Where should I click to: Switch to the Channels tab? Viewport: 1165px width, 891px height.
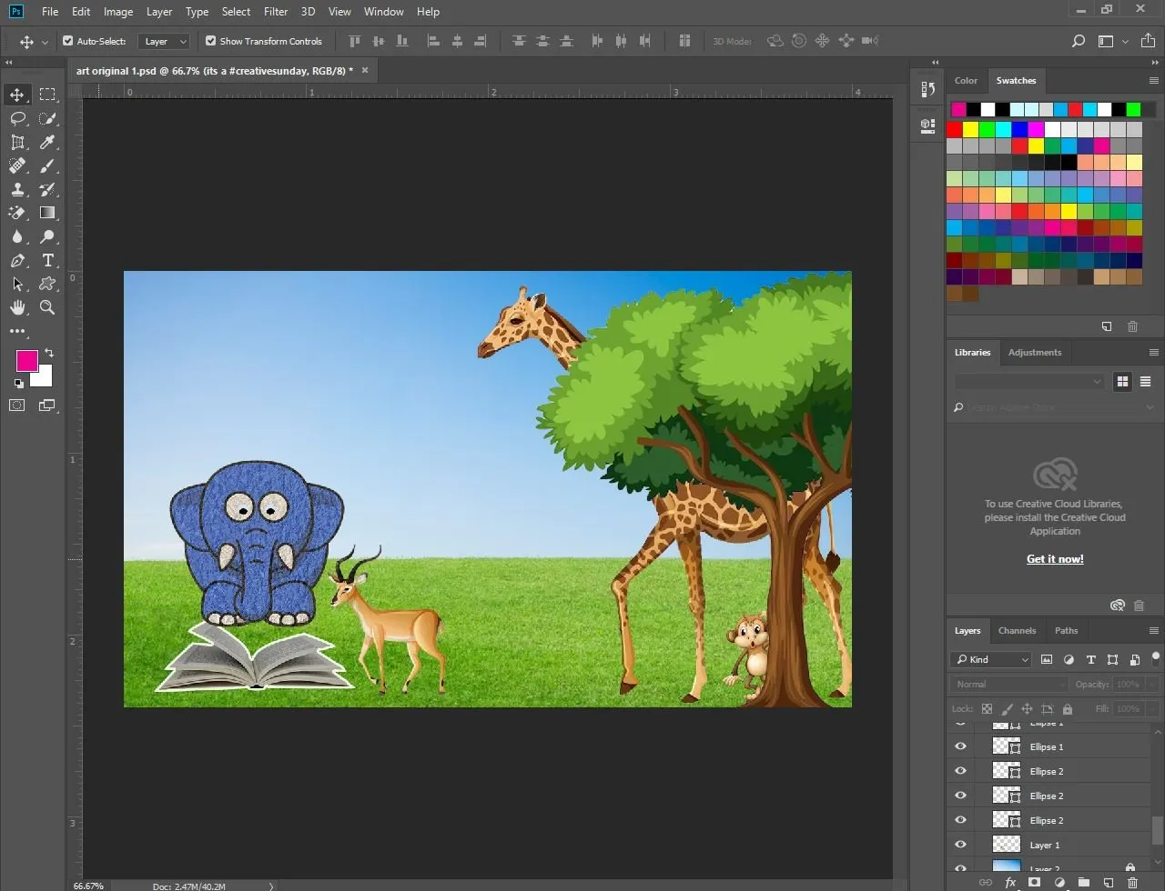click(1017, 630)
